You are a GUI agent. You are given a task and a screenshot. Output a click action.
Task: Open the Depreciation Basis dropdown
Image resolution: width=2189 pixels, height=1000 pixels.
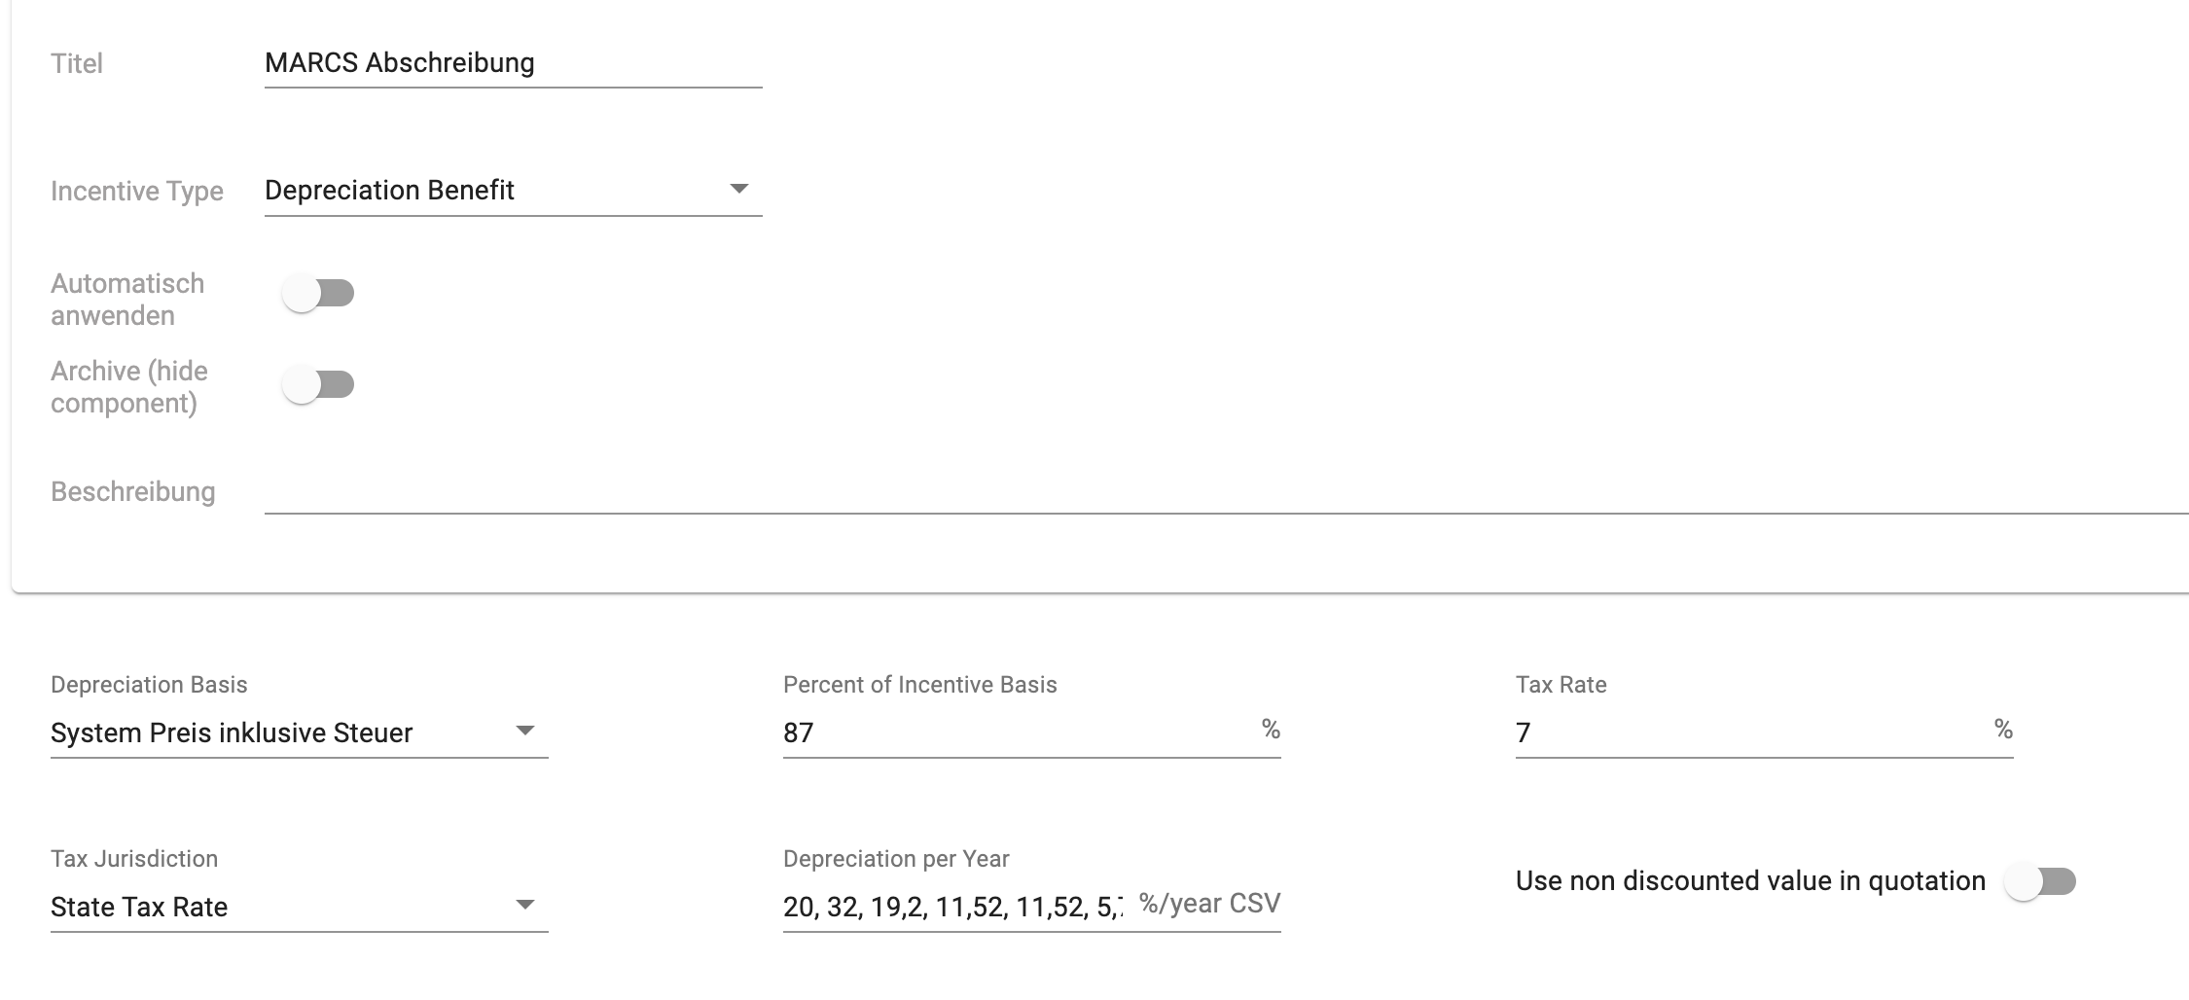tap(299, 732)
